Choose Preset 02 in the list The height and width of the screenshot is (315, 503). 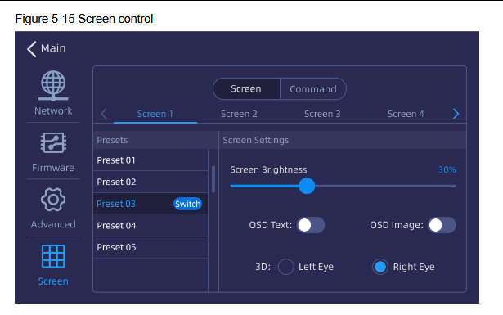pos(150,182)
